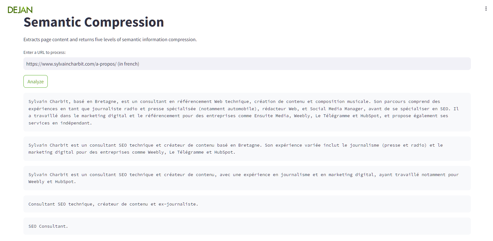This screenshot has height=241, width=493.
Task: Click the summary ending 'Weebly et HubSpot.'
Action: point(247,178)
